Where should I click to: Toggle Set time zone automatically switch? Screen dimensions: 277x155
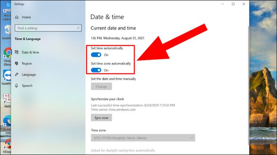(96, 70)
